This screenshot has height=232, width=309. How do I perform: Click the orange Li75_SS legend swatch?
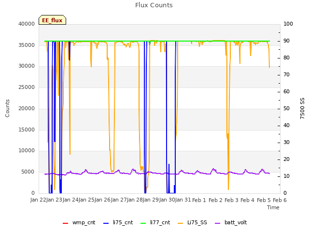coord(180,223)
